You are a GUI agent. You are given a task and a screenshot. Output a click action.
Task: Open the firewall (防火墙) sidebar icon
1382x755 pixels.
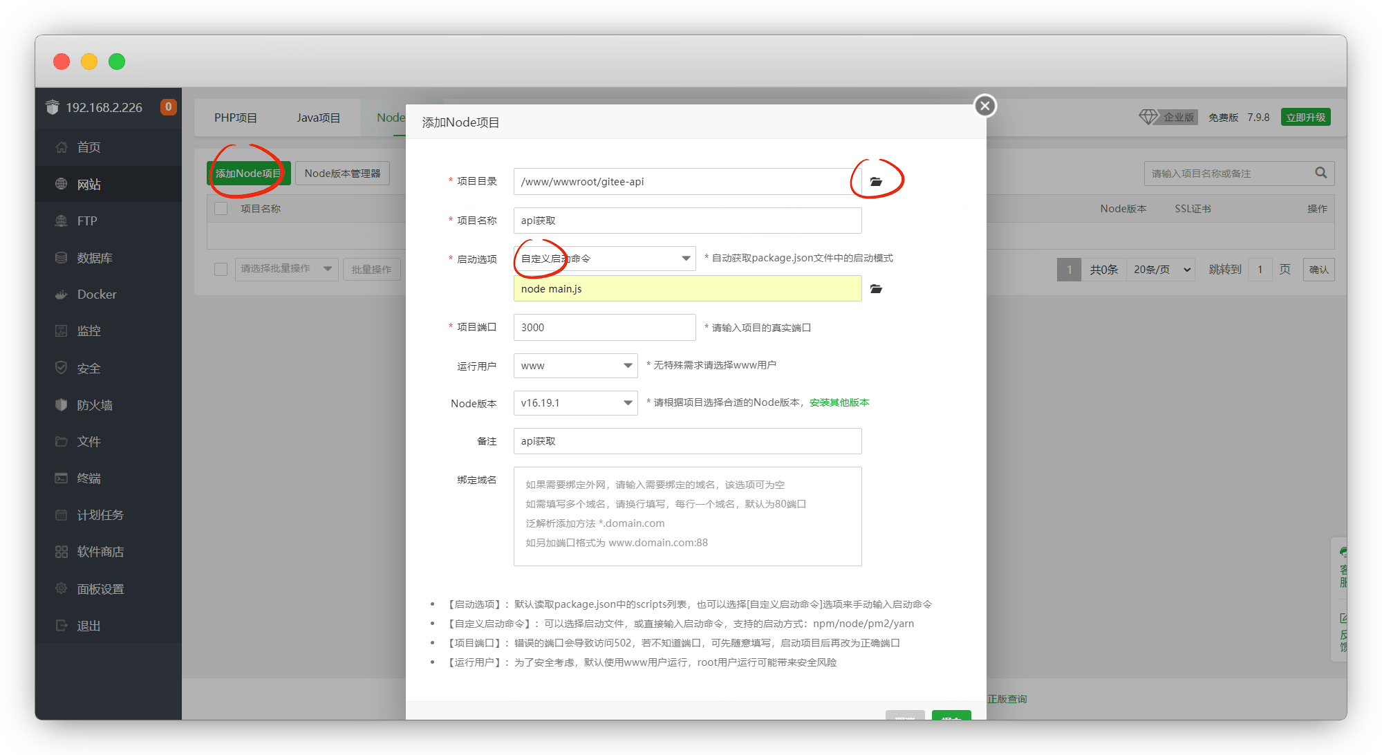coord(62,405)
